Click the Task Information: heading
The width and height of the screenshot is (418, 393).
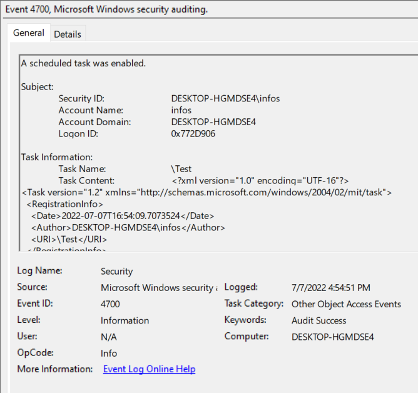coord(57,157)
